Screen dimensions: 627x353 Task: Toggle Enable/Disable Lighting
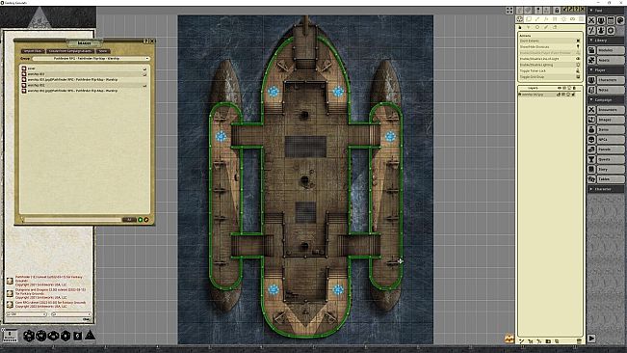[x=549, y=65]
